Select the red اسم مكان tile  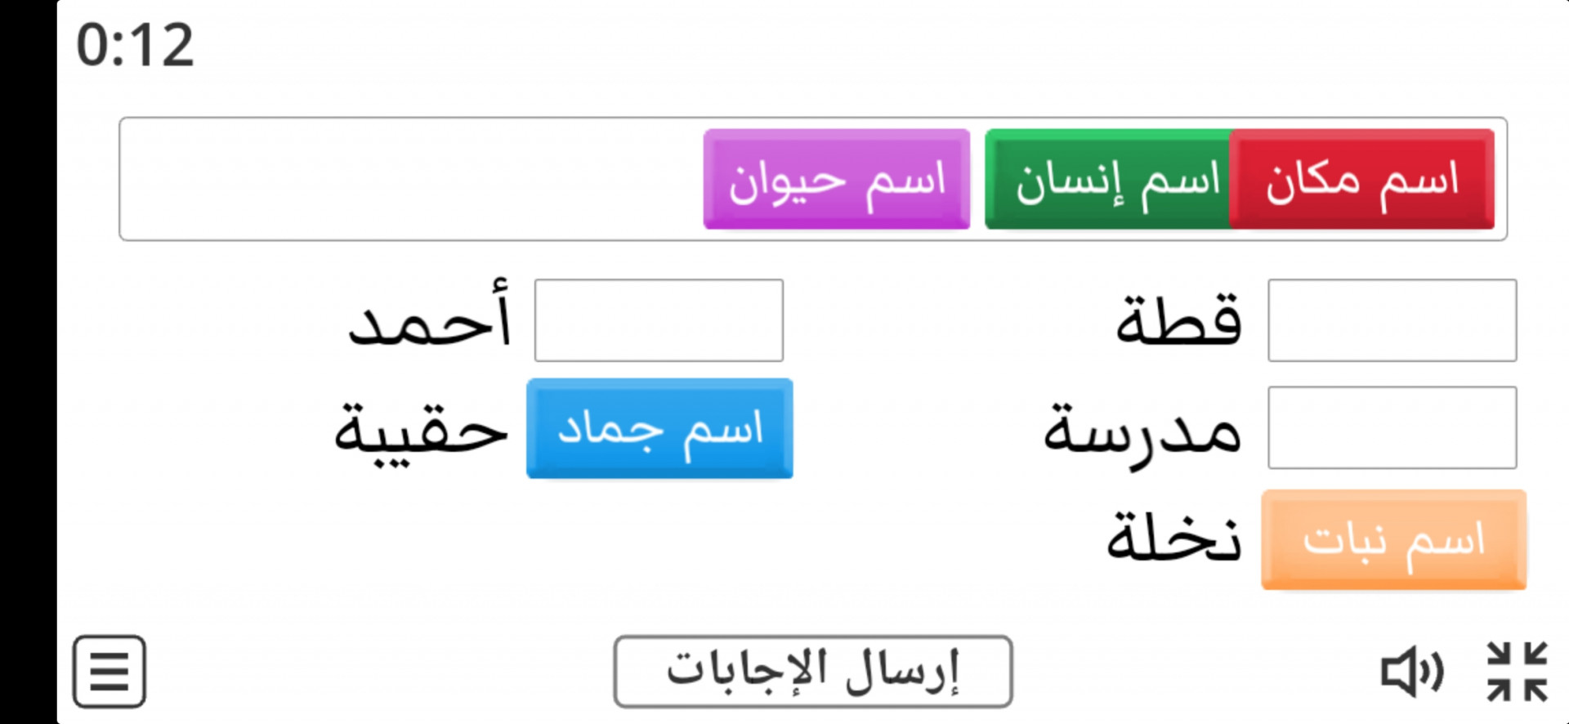[x=1362, y=179]
